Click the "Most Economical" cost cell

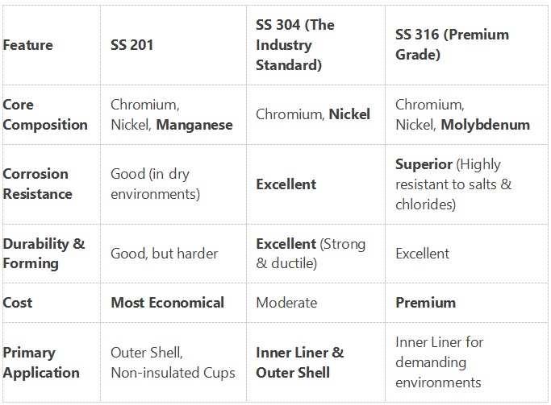click(x=167, y=303)
